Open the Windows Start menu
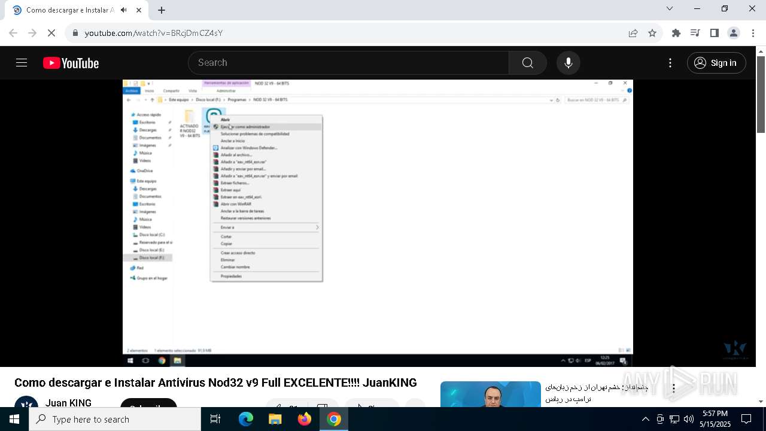Viewport: 766px width, 431px height. point(14,419)
